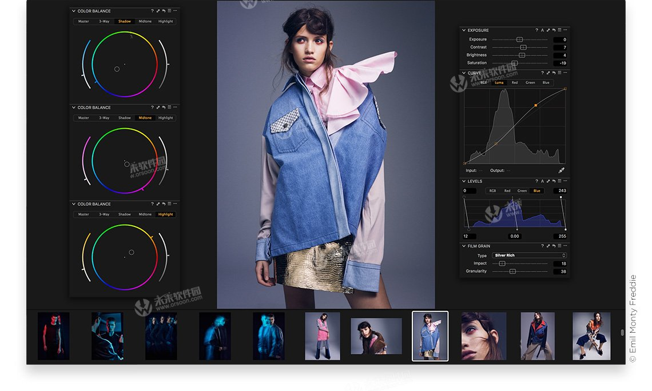The height and width of the screenshot is (391, 652).
Task: Open help in the Shadow Color Balance panel
Action: tap(152, 11)
